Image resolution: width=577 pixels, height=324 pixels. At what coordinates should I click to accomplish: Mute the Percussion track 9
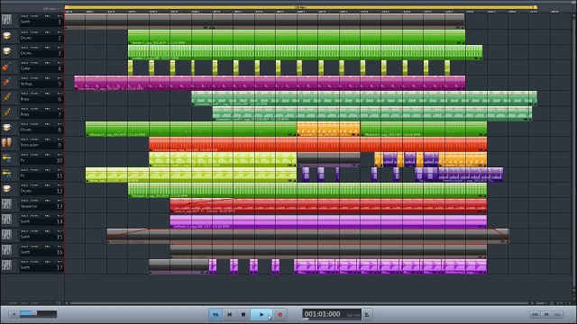33,139
